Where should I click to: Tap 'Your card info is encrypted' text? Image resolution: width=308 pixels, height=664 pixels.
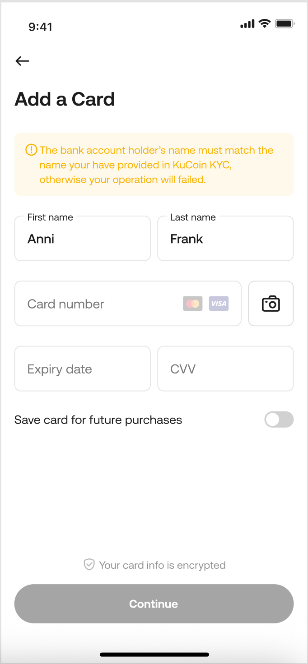pos(162,565)
